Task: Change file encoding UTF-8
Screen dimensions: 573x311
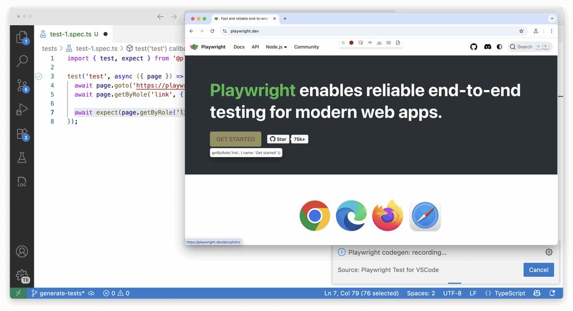Action: (x=452, y=293)
